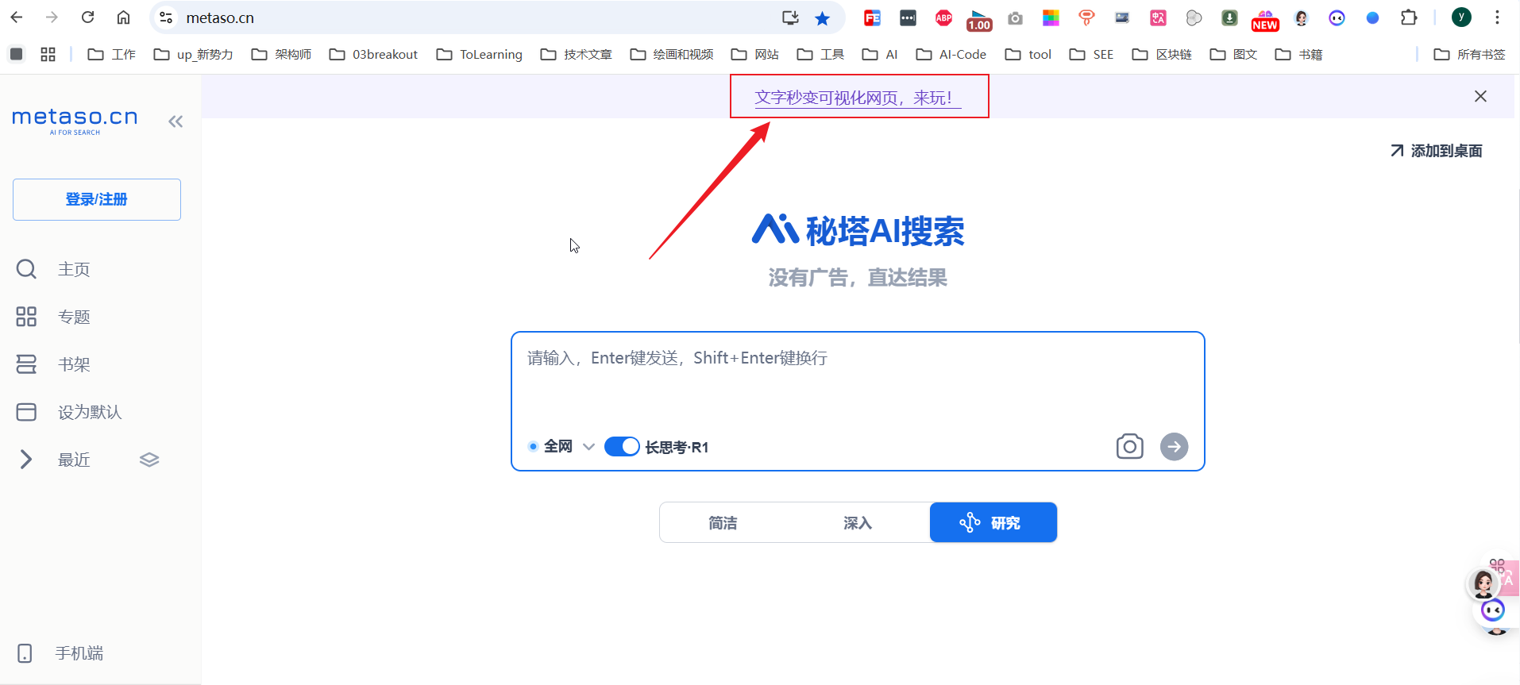Screen dimensions: 1520x685
Task: Open the ABP Adblock Plus extension
Action: [x=943, y=18]
